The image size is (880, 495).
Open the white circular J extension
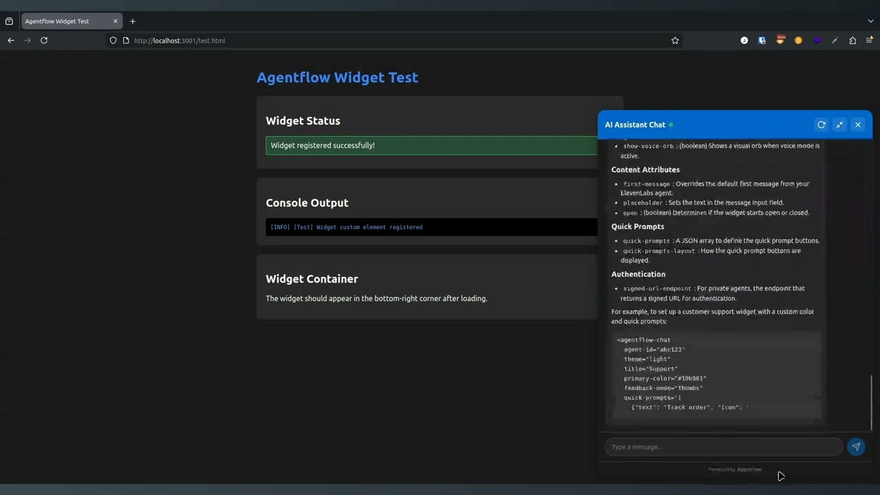pos(744,41)
